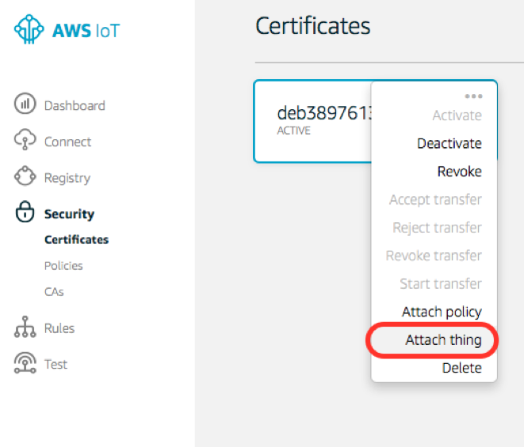Go to the Certificates sidebar link
The width and height of the screenshot is (524, 447).
pyautogui.click(x=76, y=240)
